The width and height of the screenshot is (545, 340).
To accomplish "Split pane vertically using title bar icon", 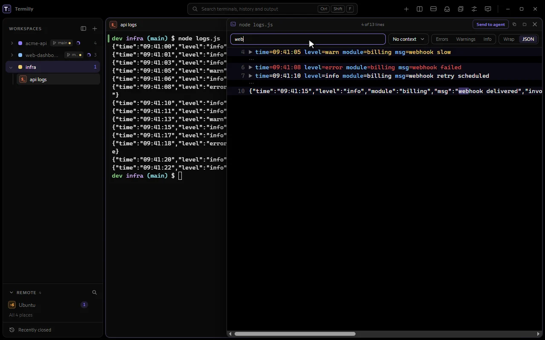I will 420,9.
